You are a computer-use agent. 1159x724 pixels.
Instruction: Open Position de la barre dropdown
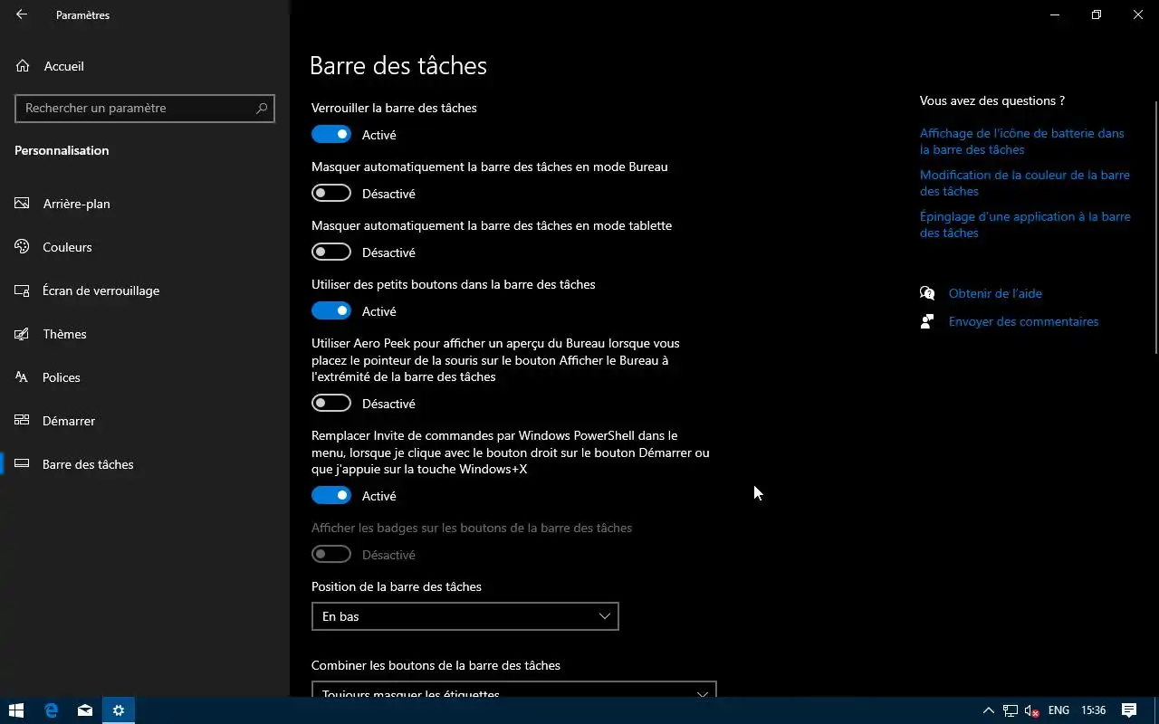tap(465, 616)
